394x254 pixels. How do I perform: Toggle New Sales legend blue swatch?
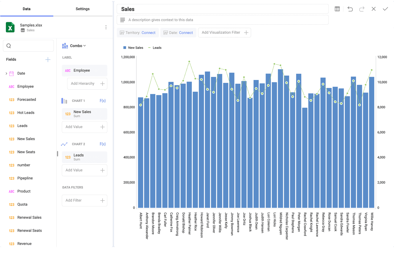tap(125, 48)
